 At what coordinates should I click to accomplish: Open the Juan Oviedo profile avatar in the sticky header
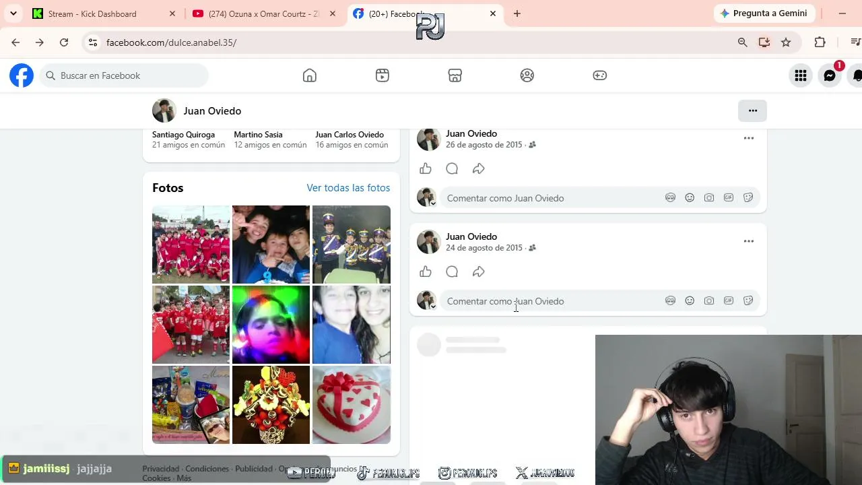pos(164,110)
